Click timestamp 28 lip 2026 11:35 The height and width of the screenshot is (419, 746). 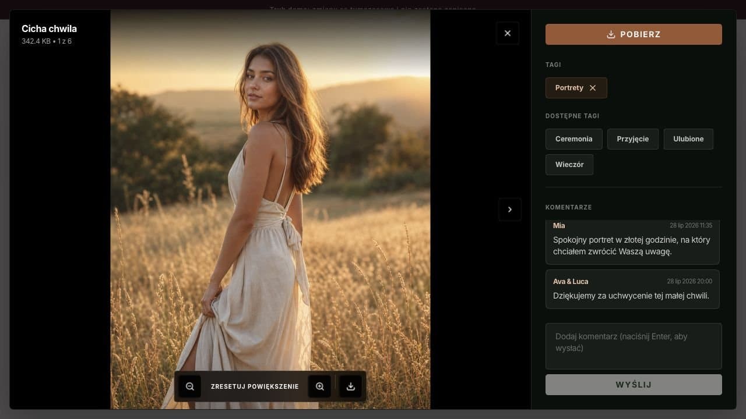(691, 225)
